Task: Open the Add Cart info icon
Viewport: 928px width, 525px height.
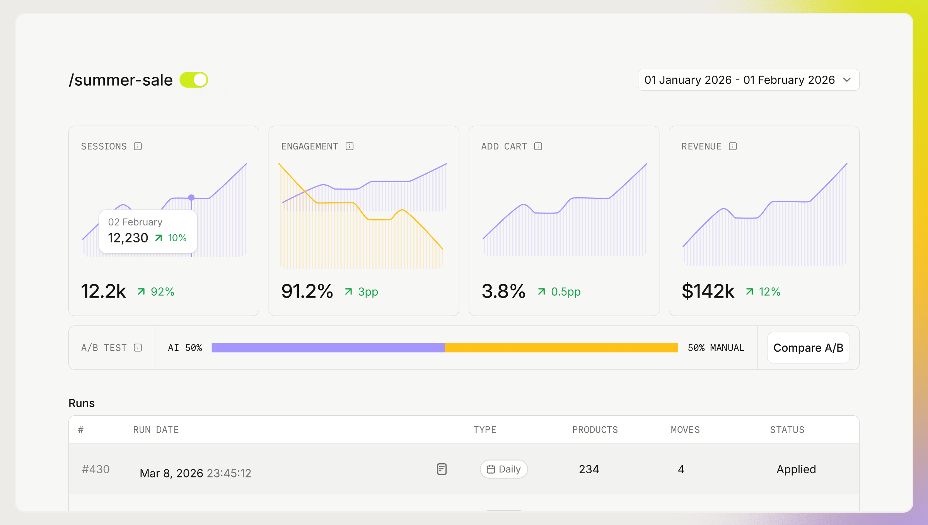Action: click(x=537, y=146)
